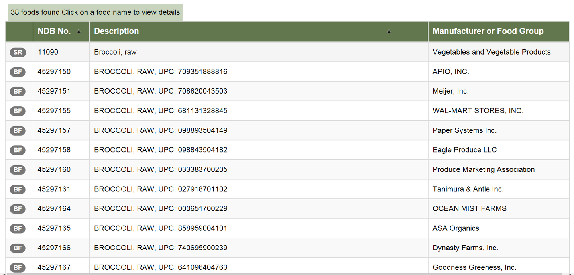Image resolution: width=574 pixels, height=275 pixels.
Task: Open BROCCOLI, RAW UPC 033383700205 details
Action: pos(161,169)
